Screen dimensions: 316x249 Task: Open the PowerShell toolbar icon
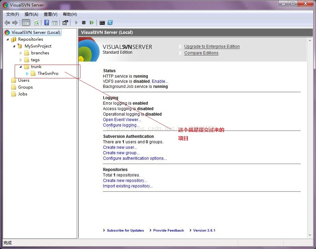tap(110, 23)
